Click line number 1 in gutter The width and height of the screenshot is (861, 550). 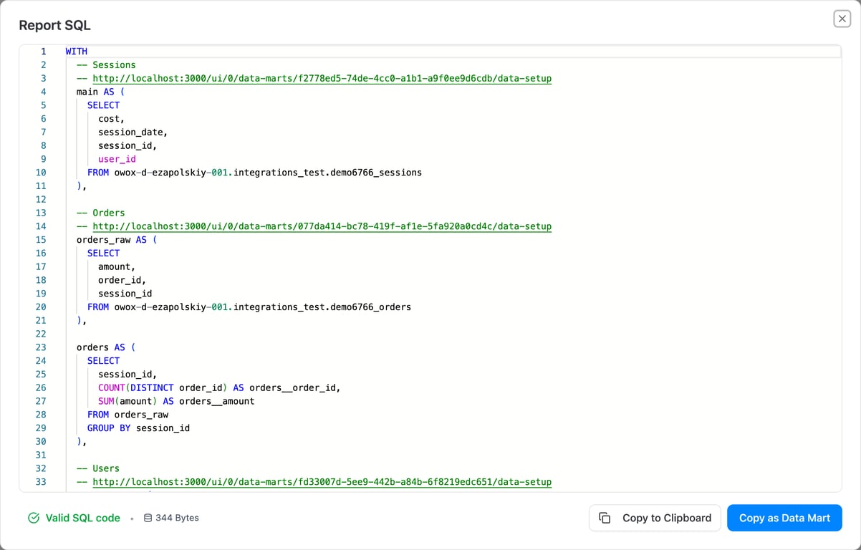(x=43, y=52)
